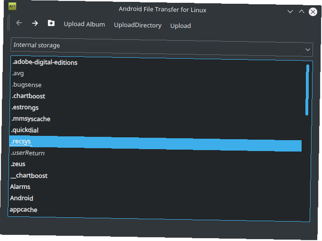Create new folder with plus icon
This screenshot has height=241, width=322.
click(51, 23)
